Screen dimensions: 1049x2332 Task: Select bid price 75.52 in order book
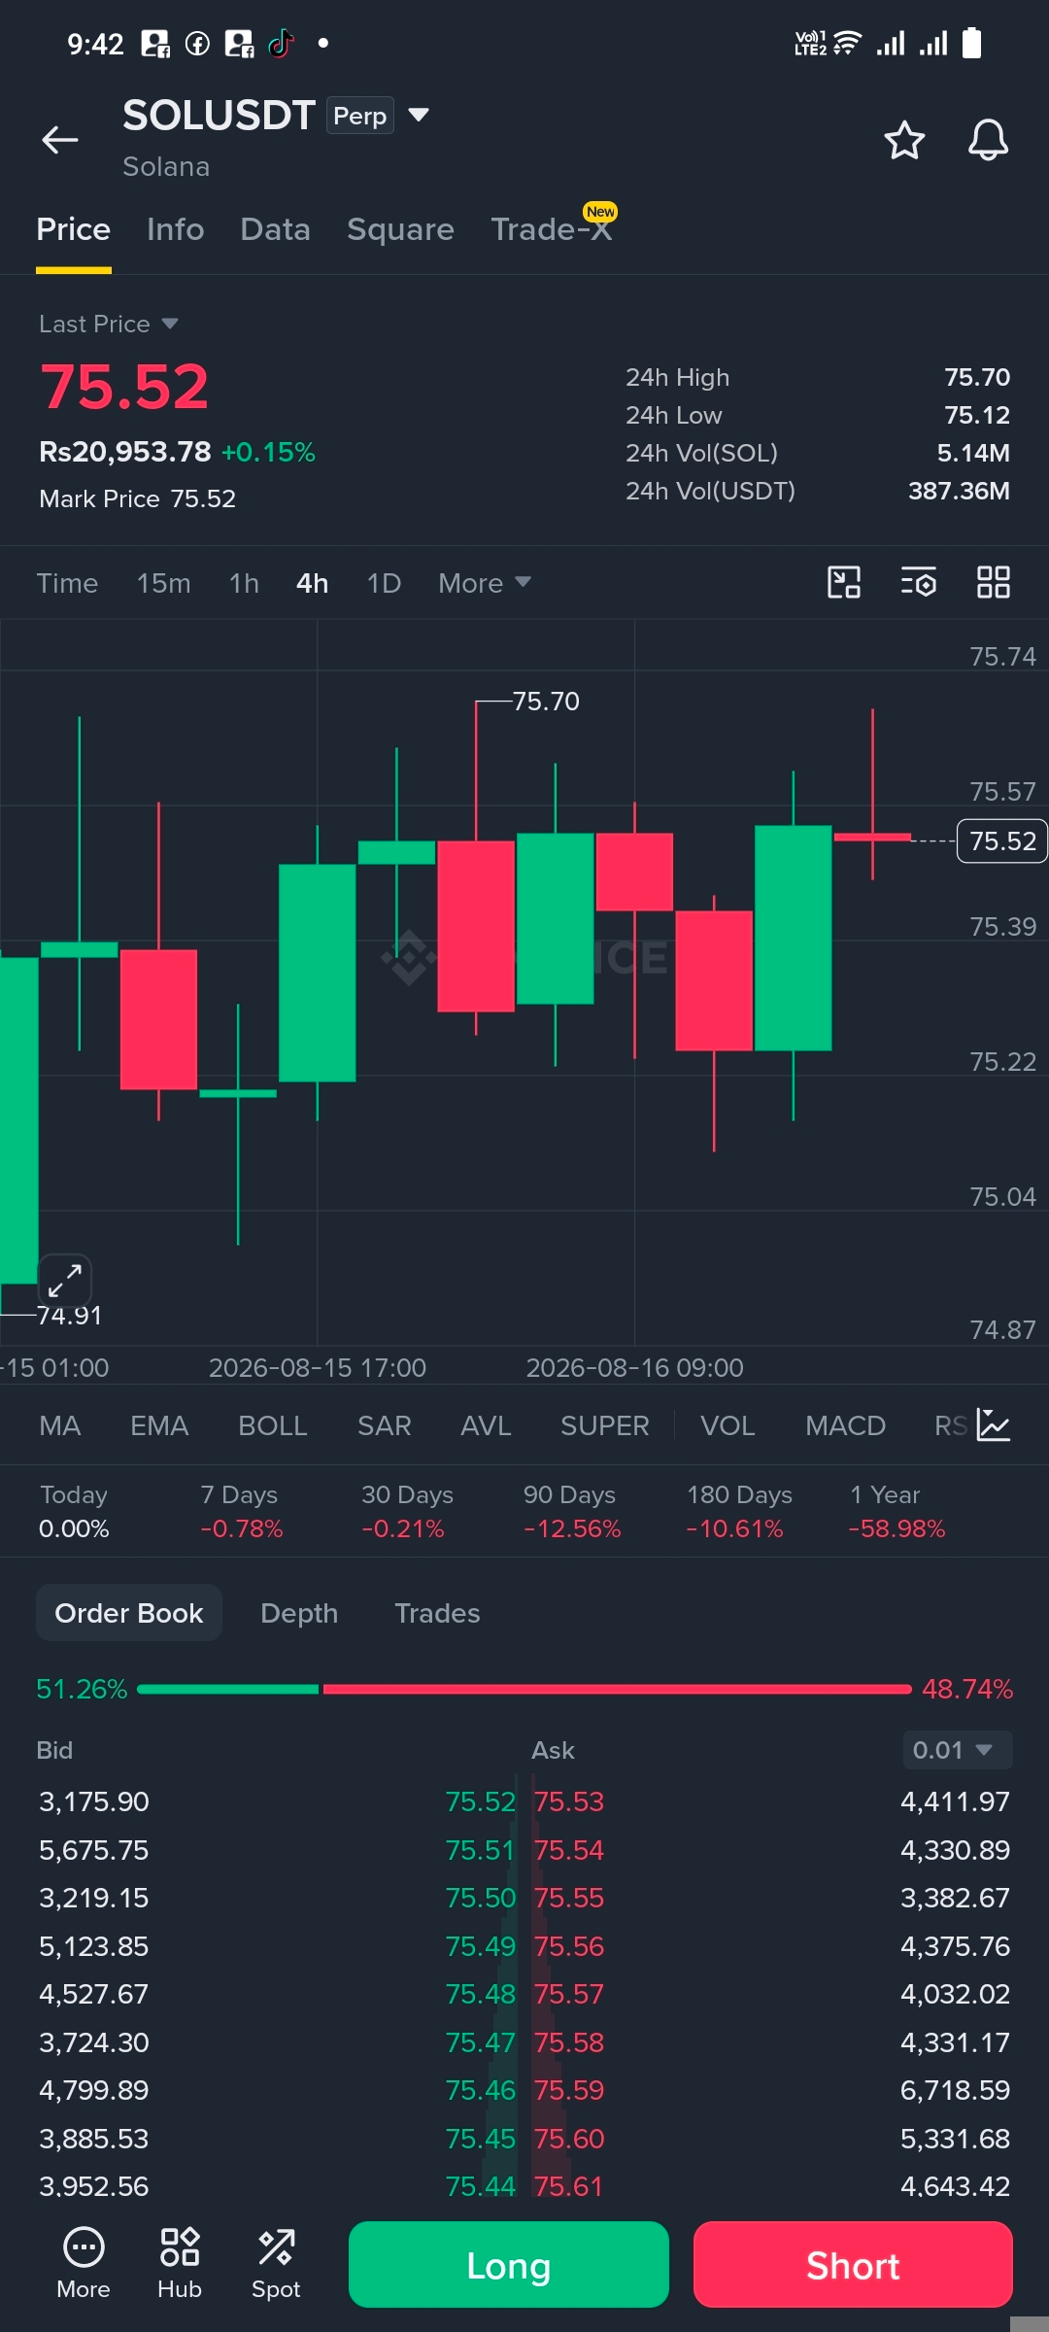click(x=481, y=1801)
